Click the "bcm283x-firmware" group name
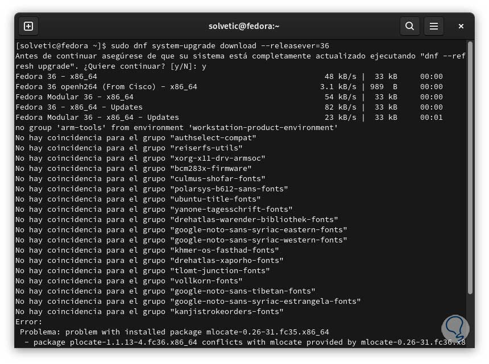Image resolution: width=489 pixels, height=364 pixels. pyautogui.click(x=211, y=169)
